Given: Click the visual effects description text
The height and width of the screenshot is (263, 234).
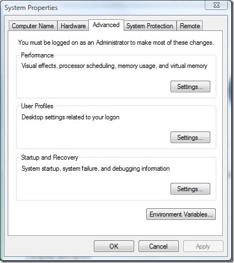Looking at the screenshot, I should coord(114,66).
